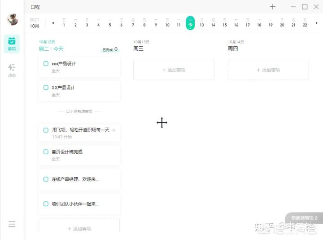Select date 2 in the date strip

click(x=75, y=23)
